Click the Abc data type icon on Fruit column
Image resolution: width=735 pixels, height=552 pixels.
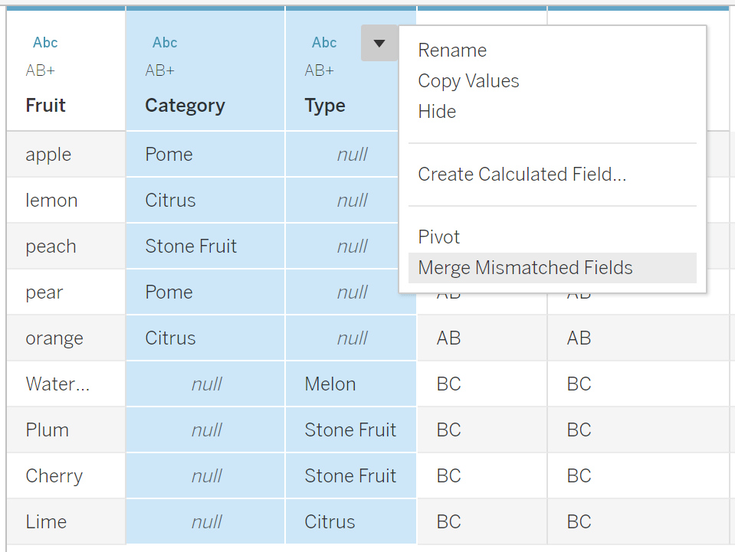point(45,43)
